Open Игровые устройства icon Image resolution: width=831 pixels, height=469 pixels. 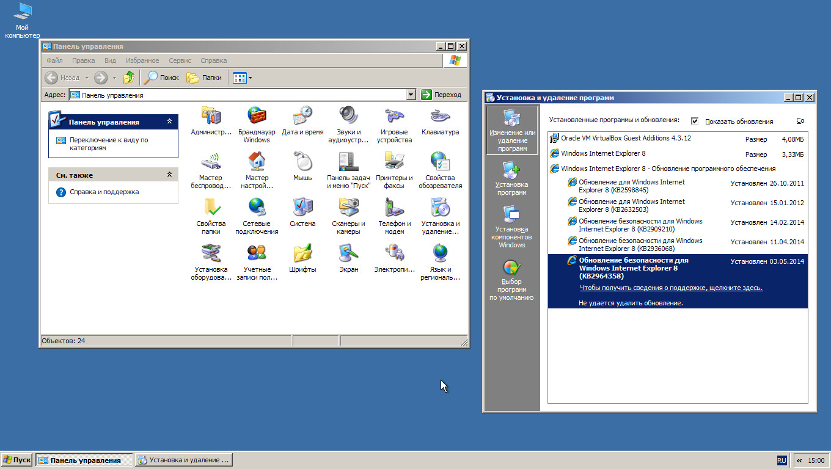pyautogui.click(x=394, y=124)
